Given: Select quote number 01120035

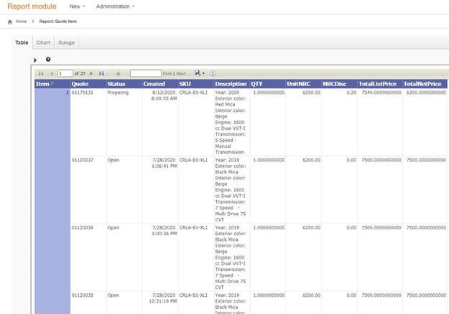Looking at the screenshot, I should click(83, 295).
